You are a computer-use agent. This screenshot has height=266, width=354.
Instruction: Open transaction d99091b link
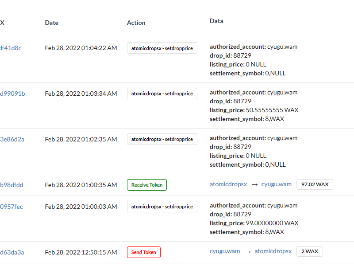(12, 94)
